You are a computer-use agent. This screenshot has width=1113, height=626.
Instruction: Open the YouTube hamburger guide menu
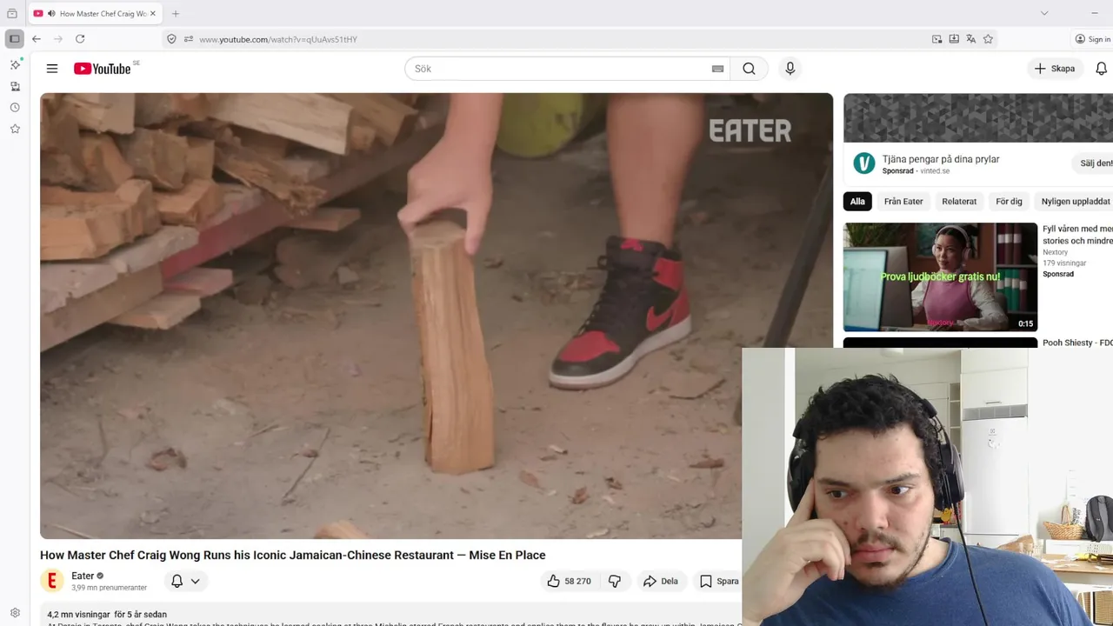coord(52,69)
